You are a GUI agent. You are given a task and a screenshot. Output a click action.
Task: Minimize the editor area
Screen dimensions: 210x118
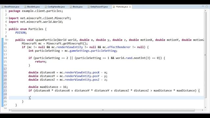pyautogui.click(x=203, y=6)
